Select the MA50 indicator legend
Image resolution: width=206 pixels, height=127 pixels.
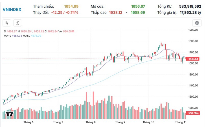coord(32,36)
